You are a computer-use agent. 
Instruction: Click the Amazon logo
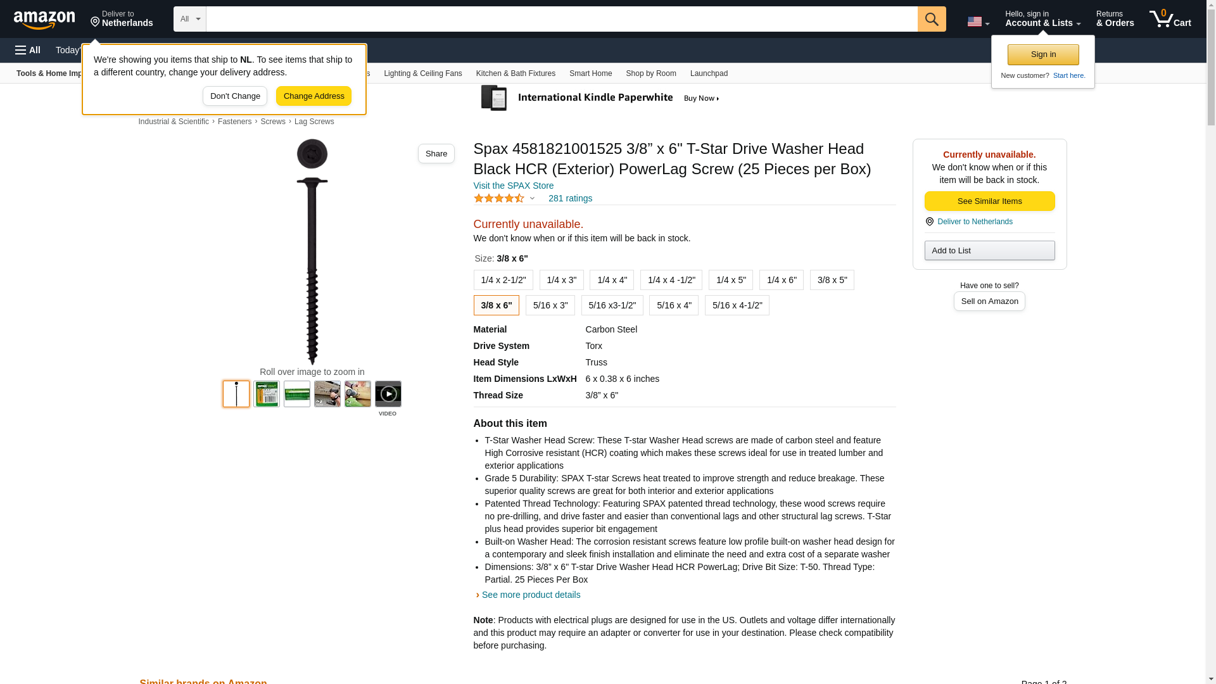coord(44,20)
